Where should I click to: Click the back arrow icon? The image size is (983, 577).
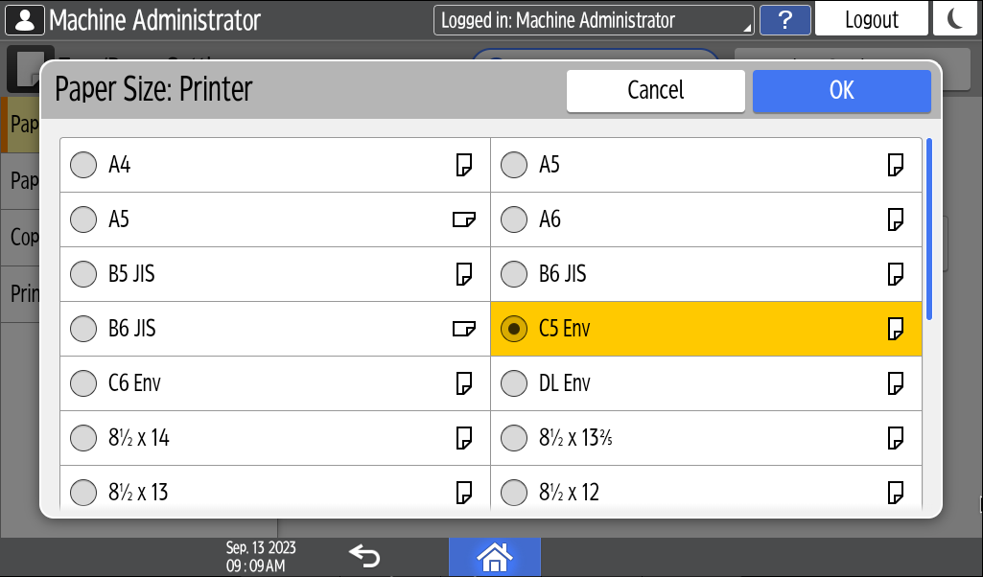point(364,556)
